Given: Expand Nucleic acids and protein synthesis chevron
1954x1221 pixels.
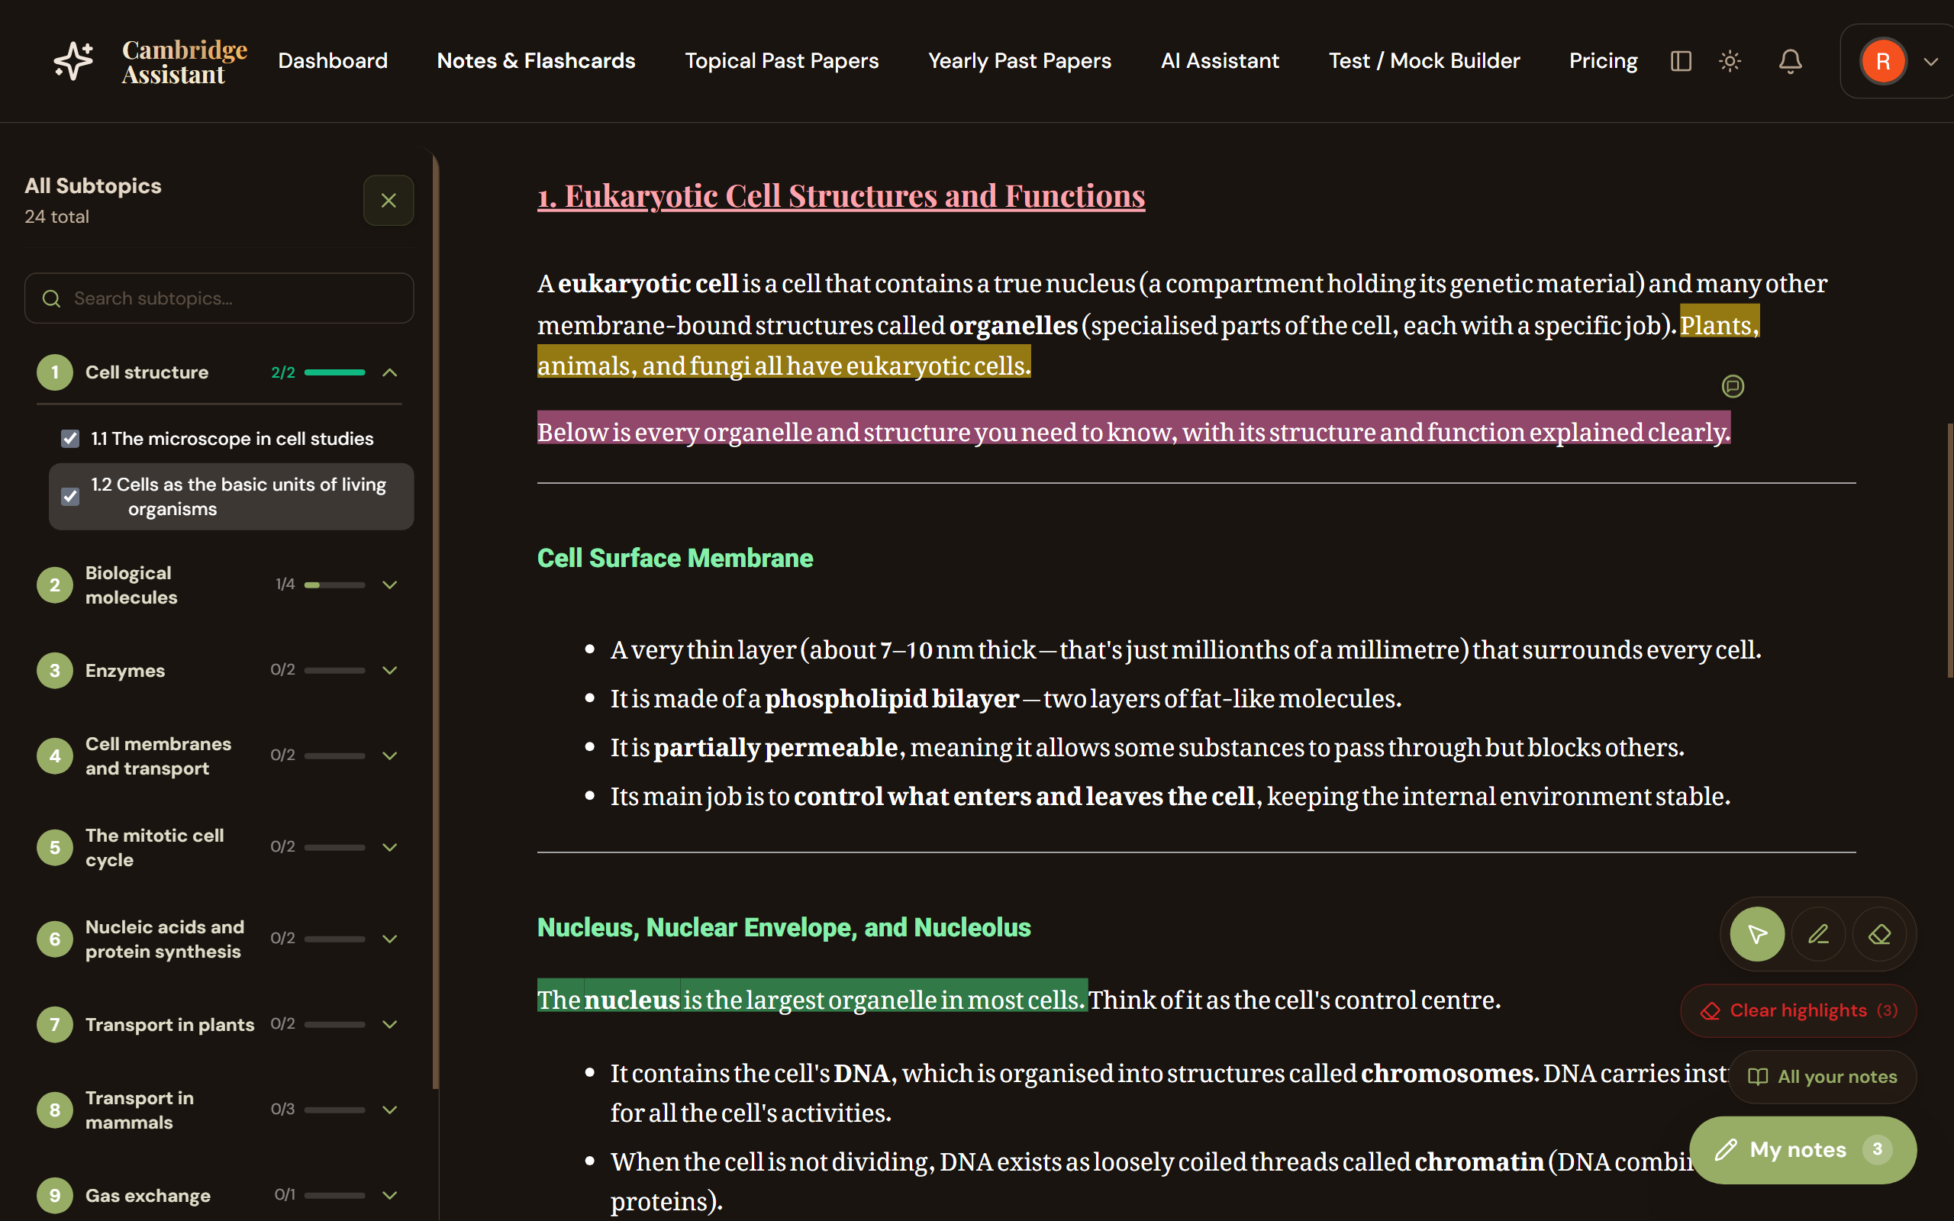Looking at the screenshot, I should 390,939.
